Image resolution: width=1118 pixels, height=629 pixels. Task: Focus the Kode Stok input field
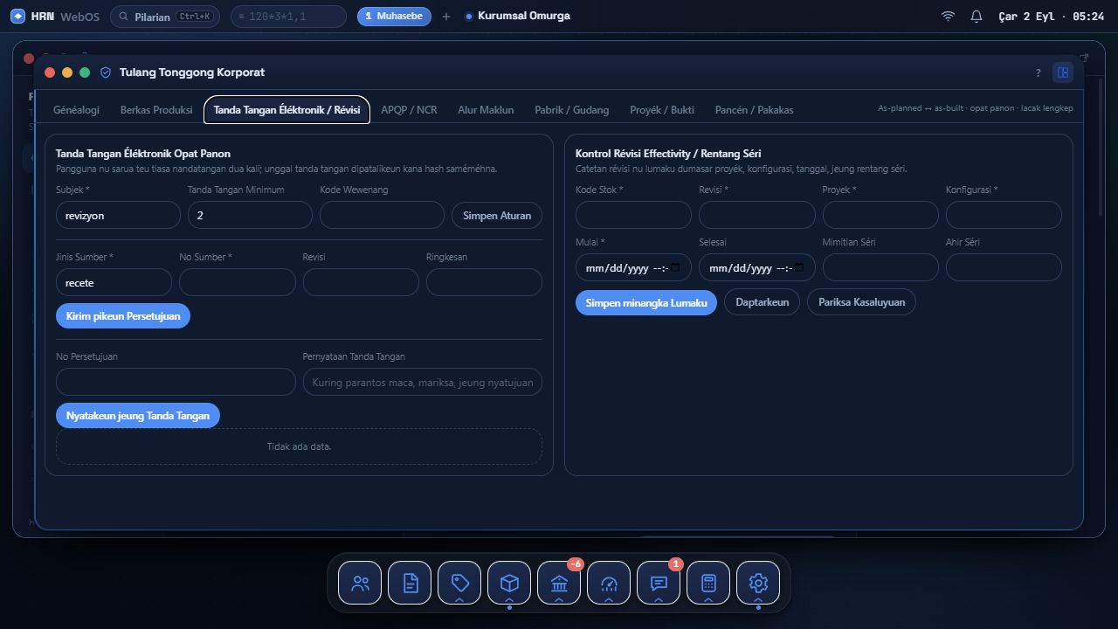pos(633,215)
